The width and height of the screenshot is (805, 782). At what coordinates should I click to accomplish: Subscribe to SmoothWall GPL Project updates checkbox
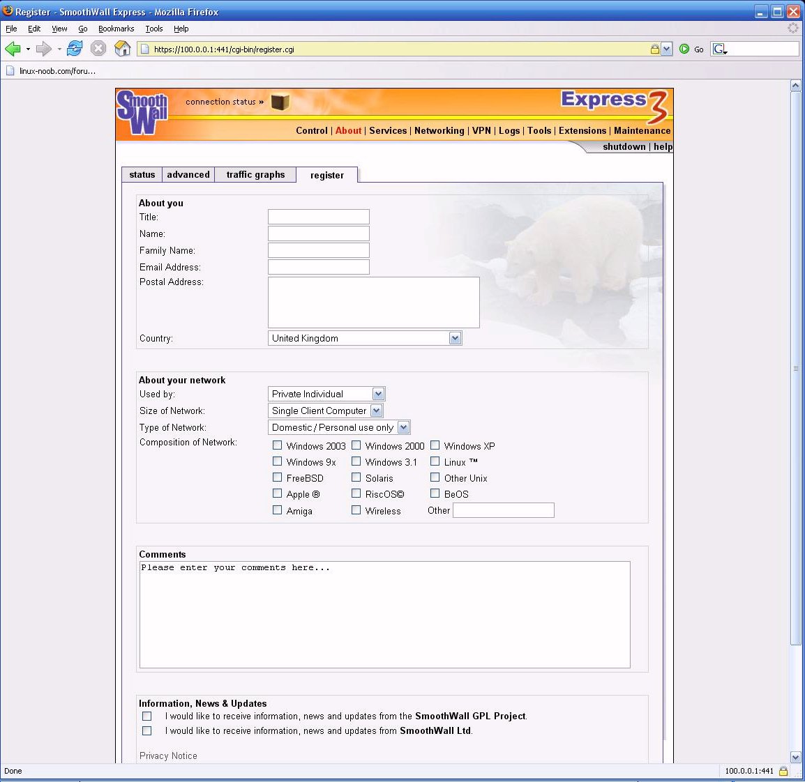(146, 716)
